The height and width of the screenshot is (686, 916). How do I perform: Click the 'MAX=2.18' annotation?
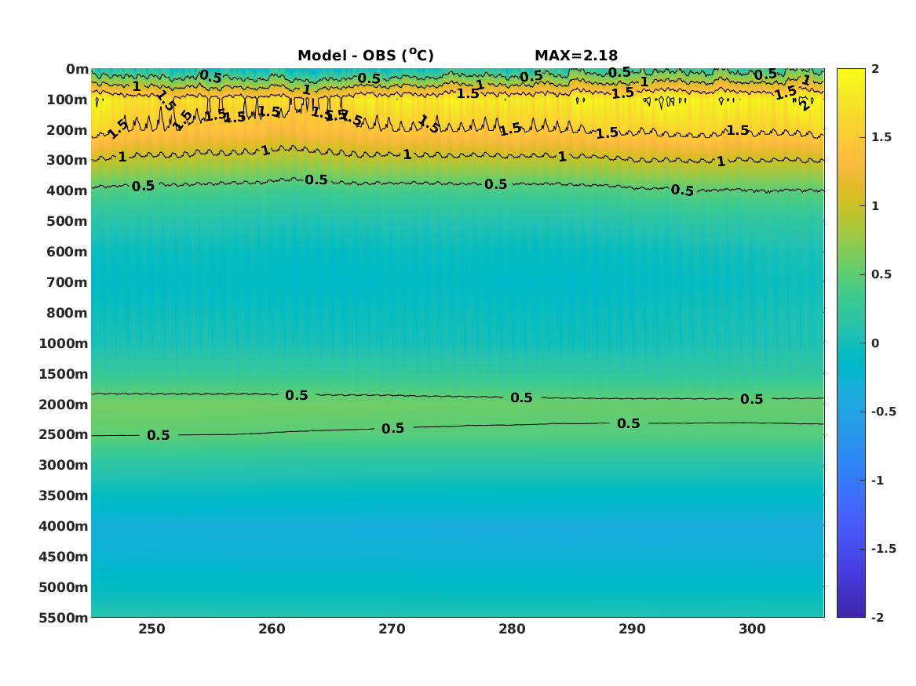(576, 56)
